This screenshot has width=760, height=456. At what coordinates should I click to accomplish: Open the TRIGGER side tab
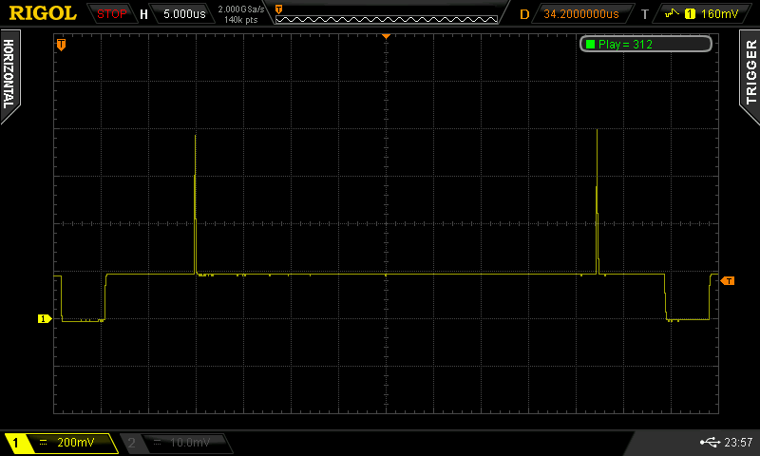pyautogui.click(x=750, y=75)
